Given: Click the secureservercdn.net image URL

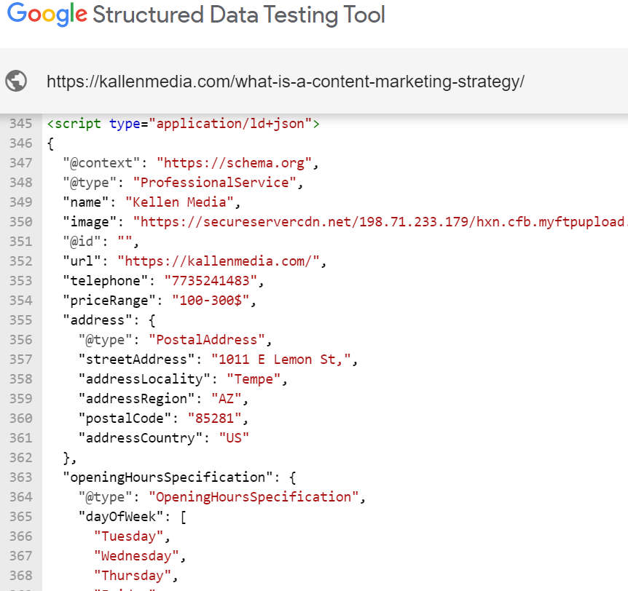Looking at the screenshot, I should [379, 222].
